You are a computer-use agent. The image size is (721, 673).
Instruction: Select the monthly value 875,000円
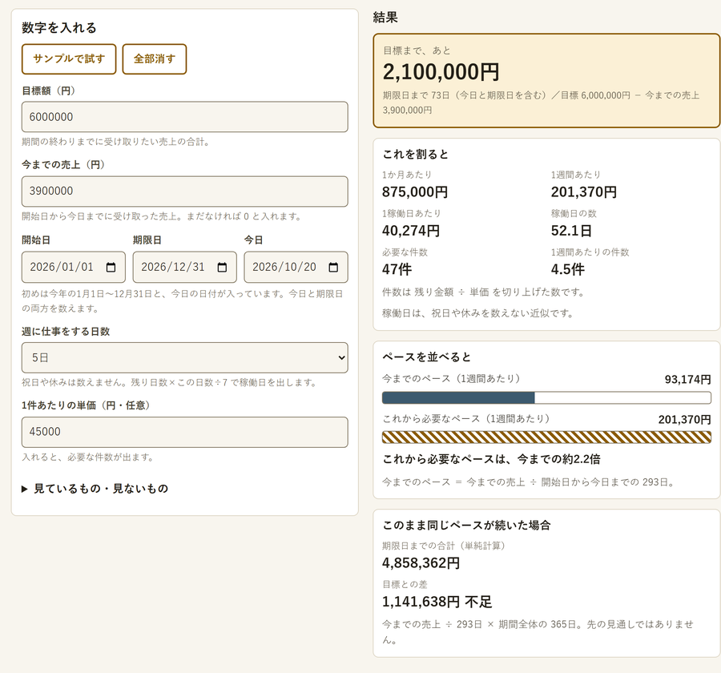coord(415,191)
